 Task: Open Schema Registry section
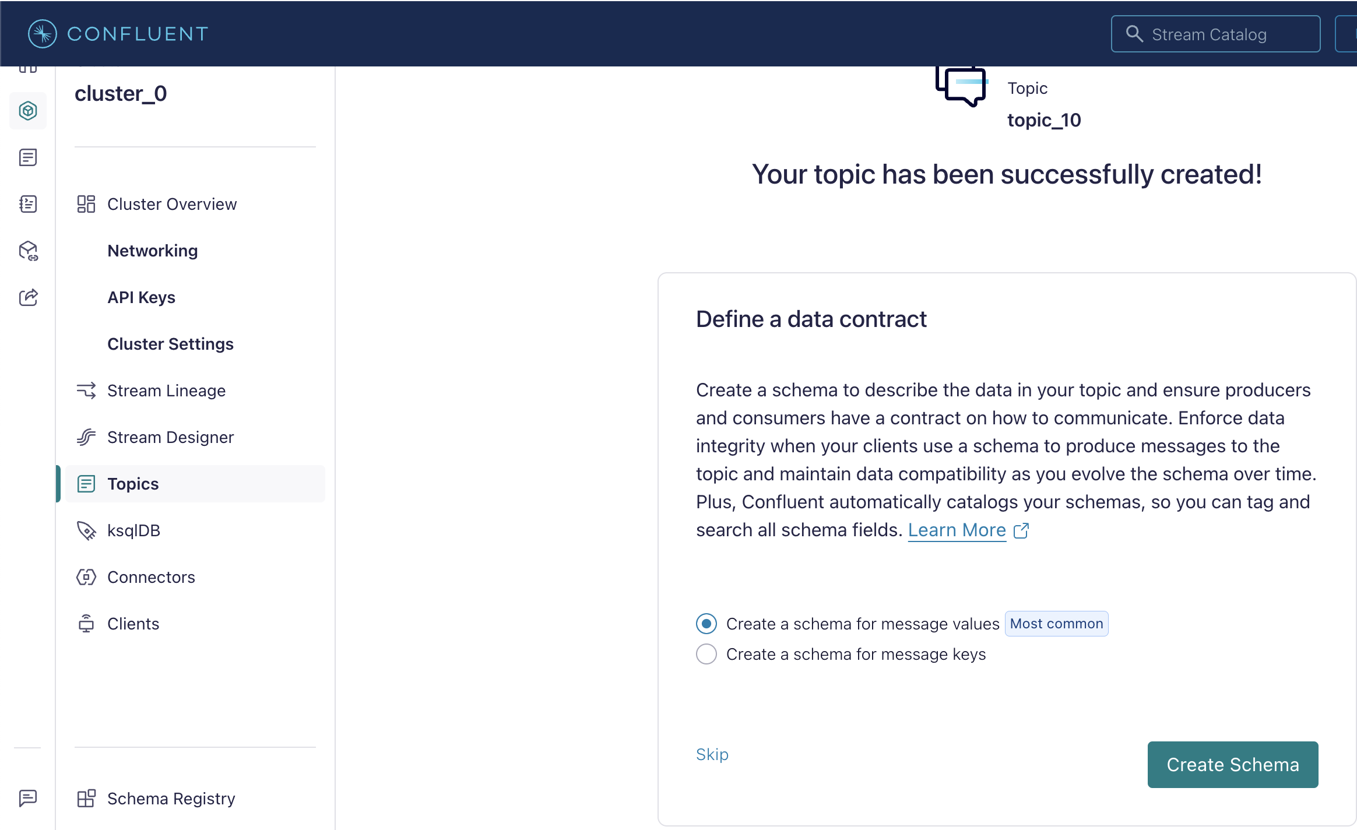[171, 799]
